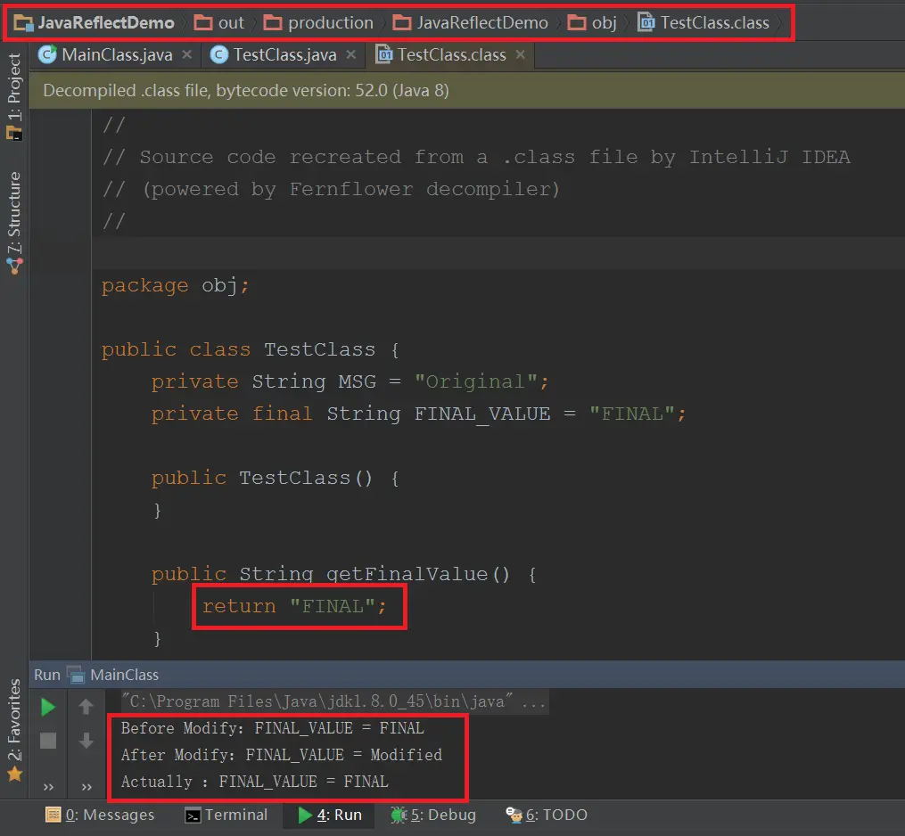Rerun MainClass with green play icon
The width and height of the screenshot is (905, 836).
(48, 707)
